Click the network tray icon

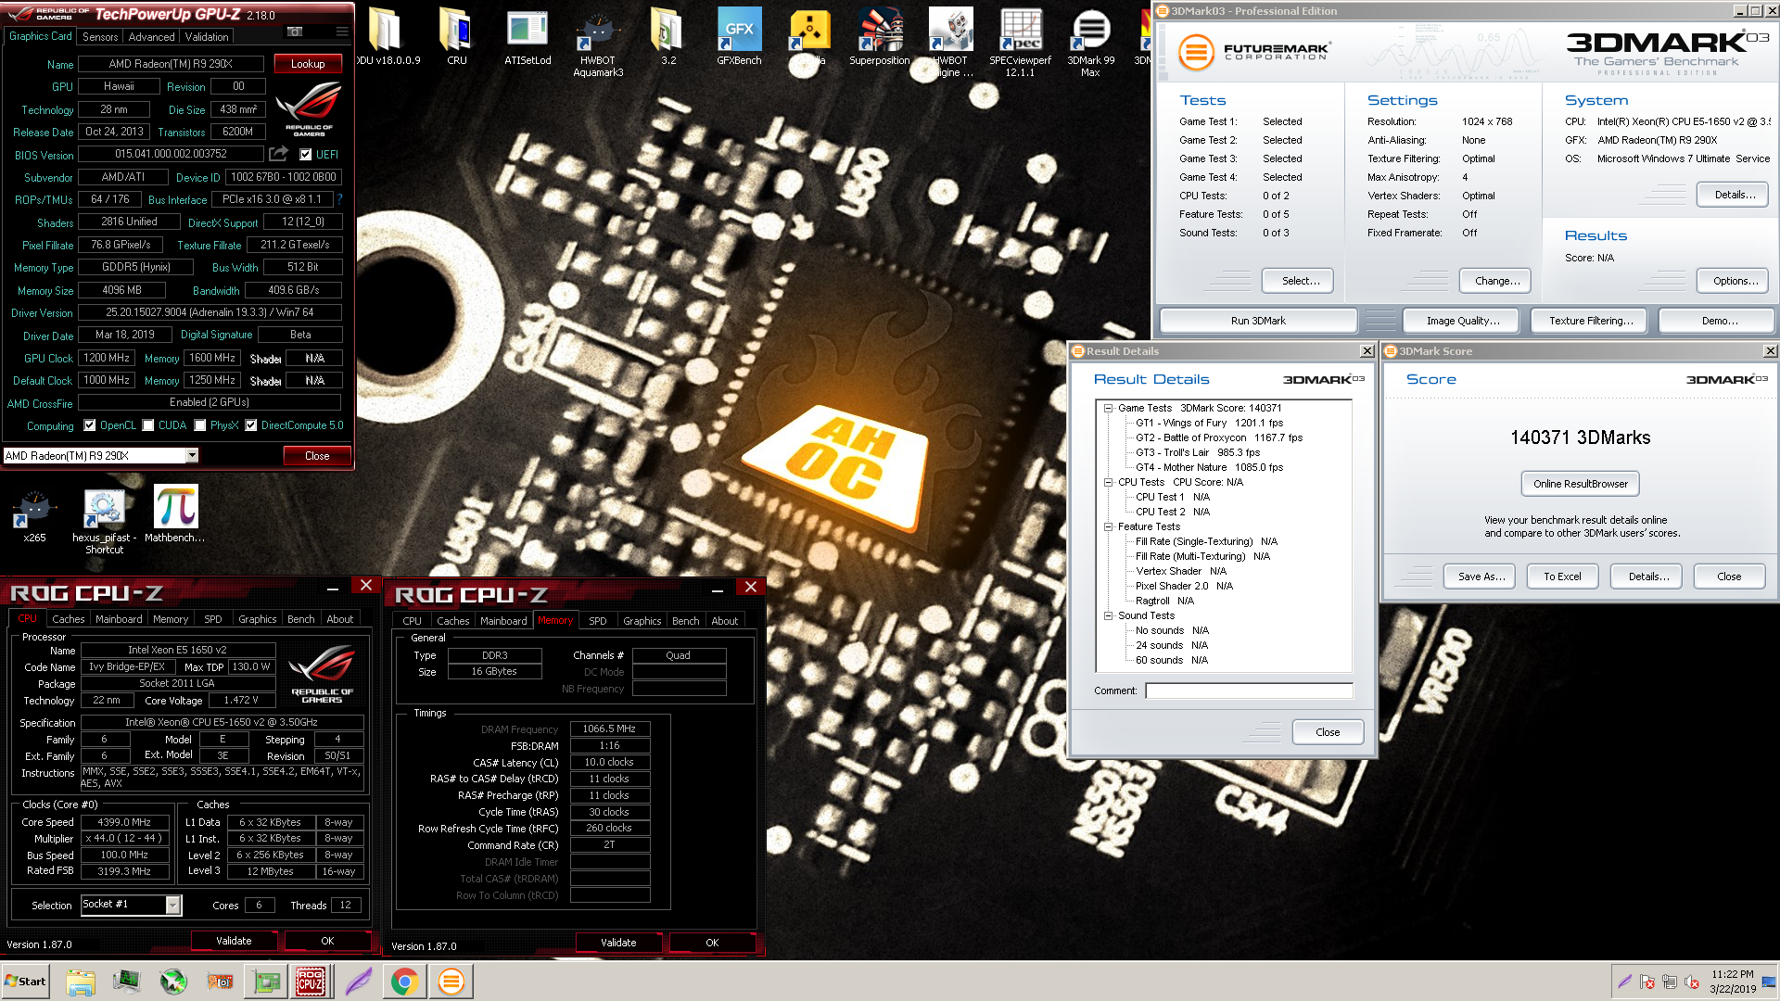[1669, 982]
